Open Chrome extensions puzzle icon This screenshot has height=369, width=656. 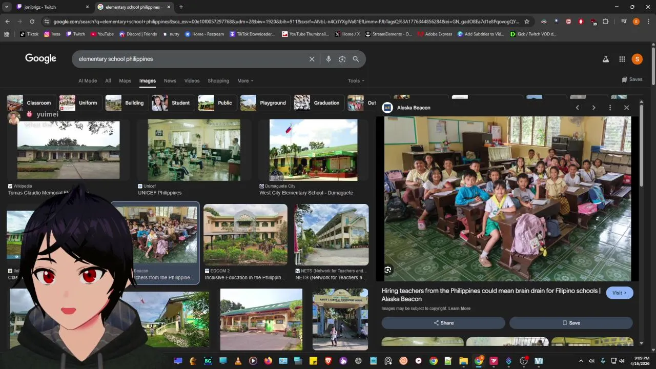(x=606, y=22)
